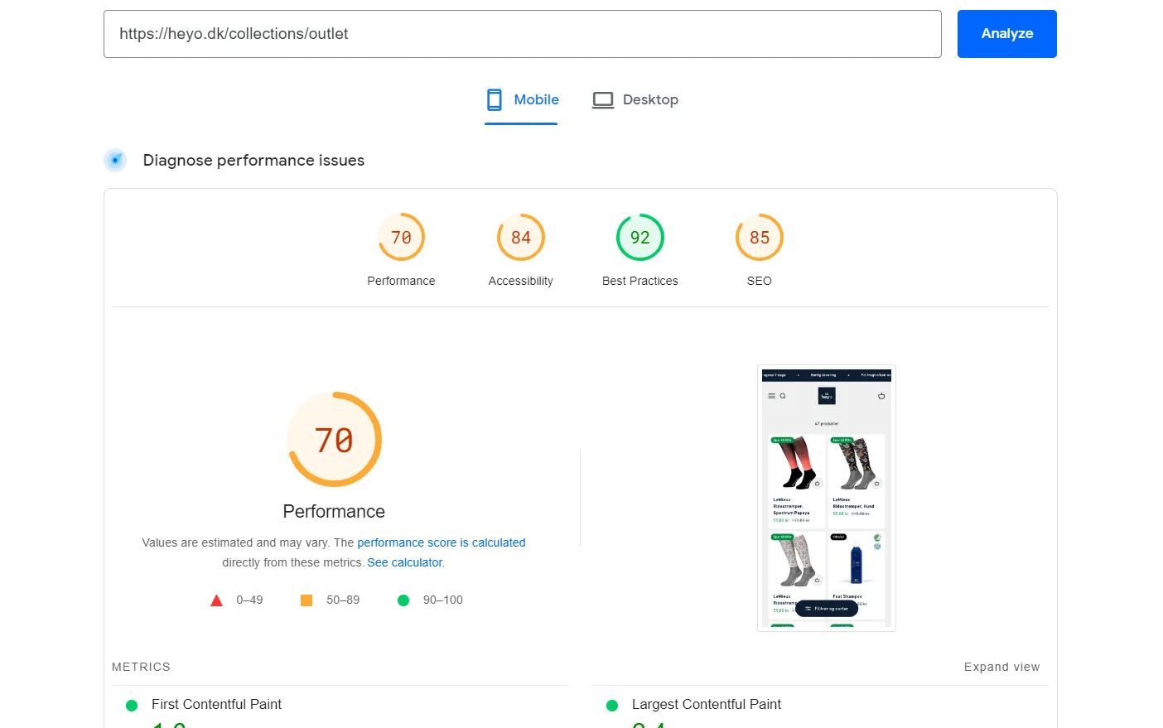Click Largest Contentful Paint green indicator

pyautogui.click(x=612, y=706)
